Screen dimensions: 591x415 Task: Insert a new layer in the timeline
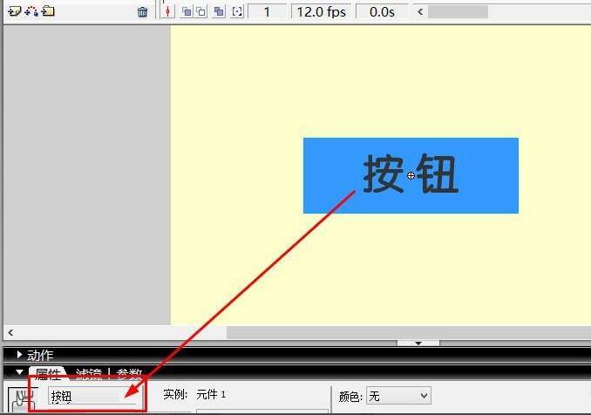click(14, 11)
